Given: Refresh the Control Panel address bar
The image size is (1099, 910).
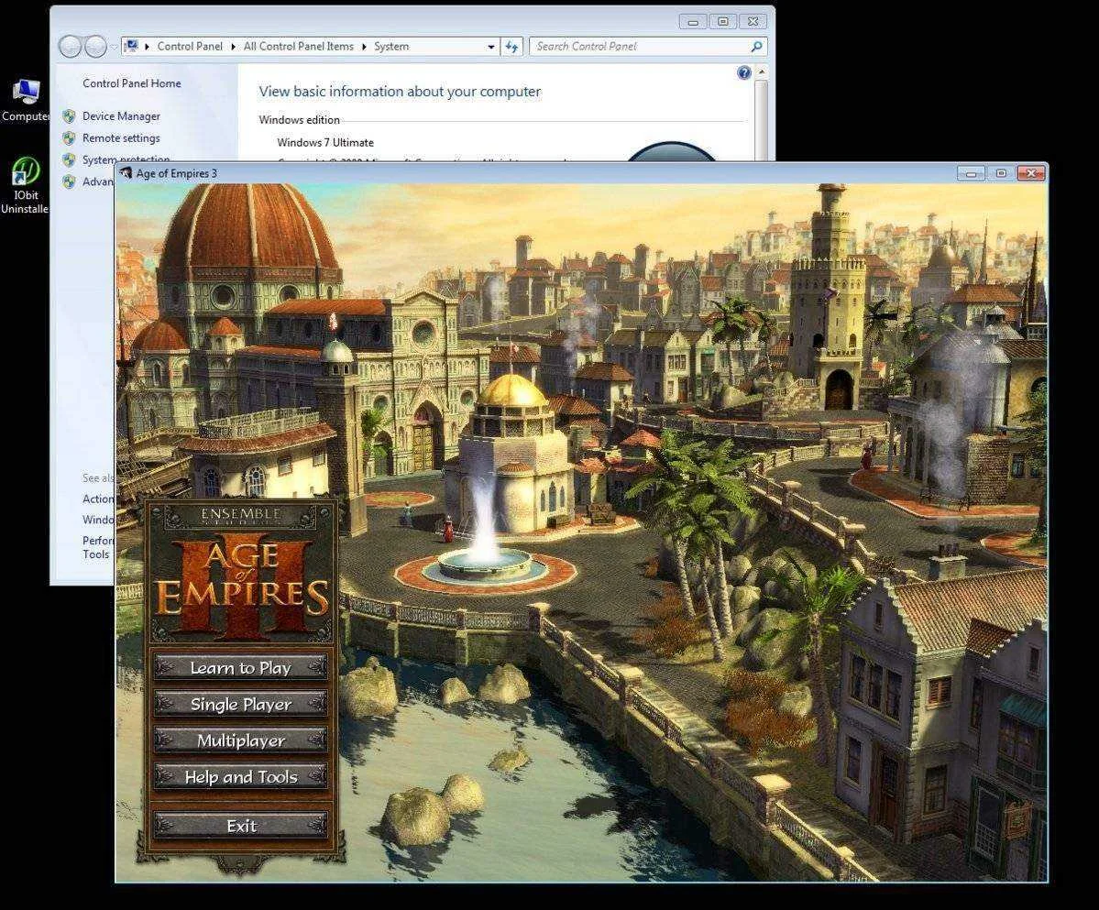Looking at the screenshot, I should click(x=511, y=47).
